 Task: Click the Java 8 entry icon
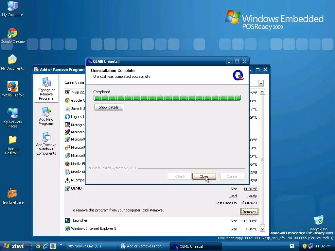[67, 109]
